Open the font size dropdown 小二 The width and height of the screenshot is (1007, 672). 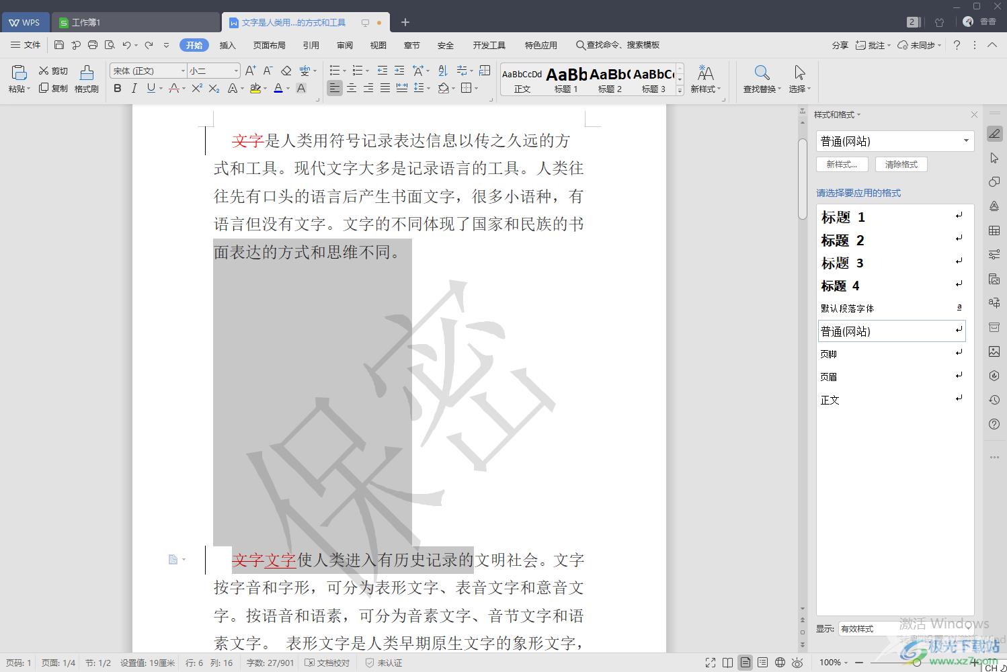coord(235,71)
